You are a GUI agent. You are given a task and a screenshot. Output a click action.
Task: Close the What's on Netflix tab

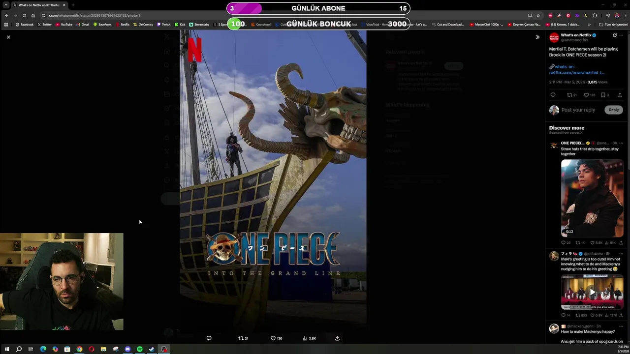[64, 5]
